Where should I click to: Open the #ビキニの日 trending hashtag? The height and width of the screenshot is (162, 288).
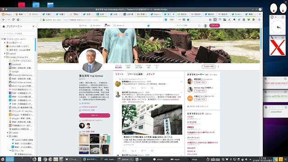[x=192, y=122]
